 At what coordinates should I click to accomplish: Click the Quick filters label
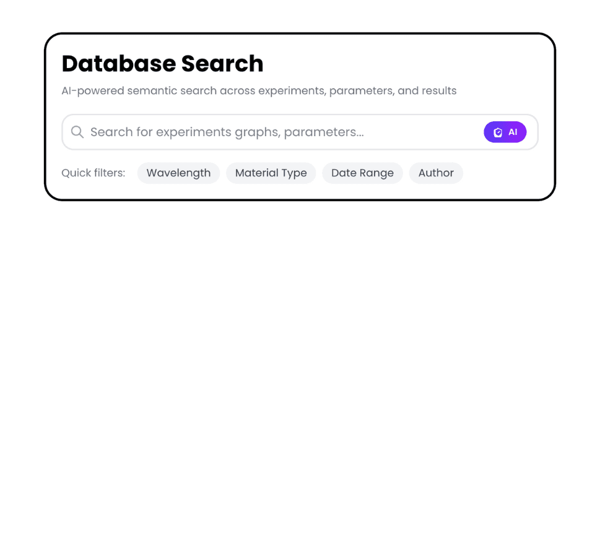[93, 173]
